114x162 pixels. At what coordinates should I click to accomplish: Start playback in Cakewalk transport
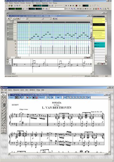[x=71, y=6]
